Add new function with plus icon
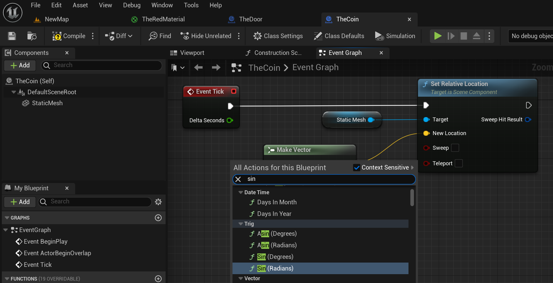This screenshot has width=553, height=283. pos(158,279)
